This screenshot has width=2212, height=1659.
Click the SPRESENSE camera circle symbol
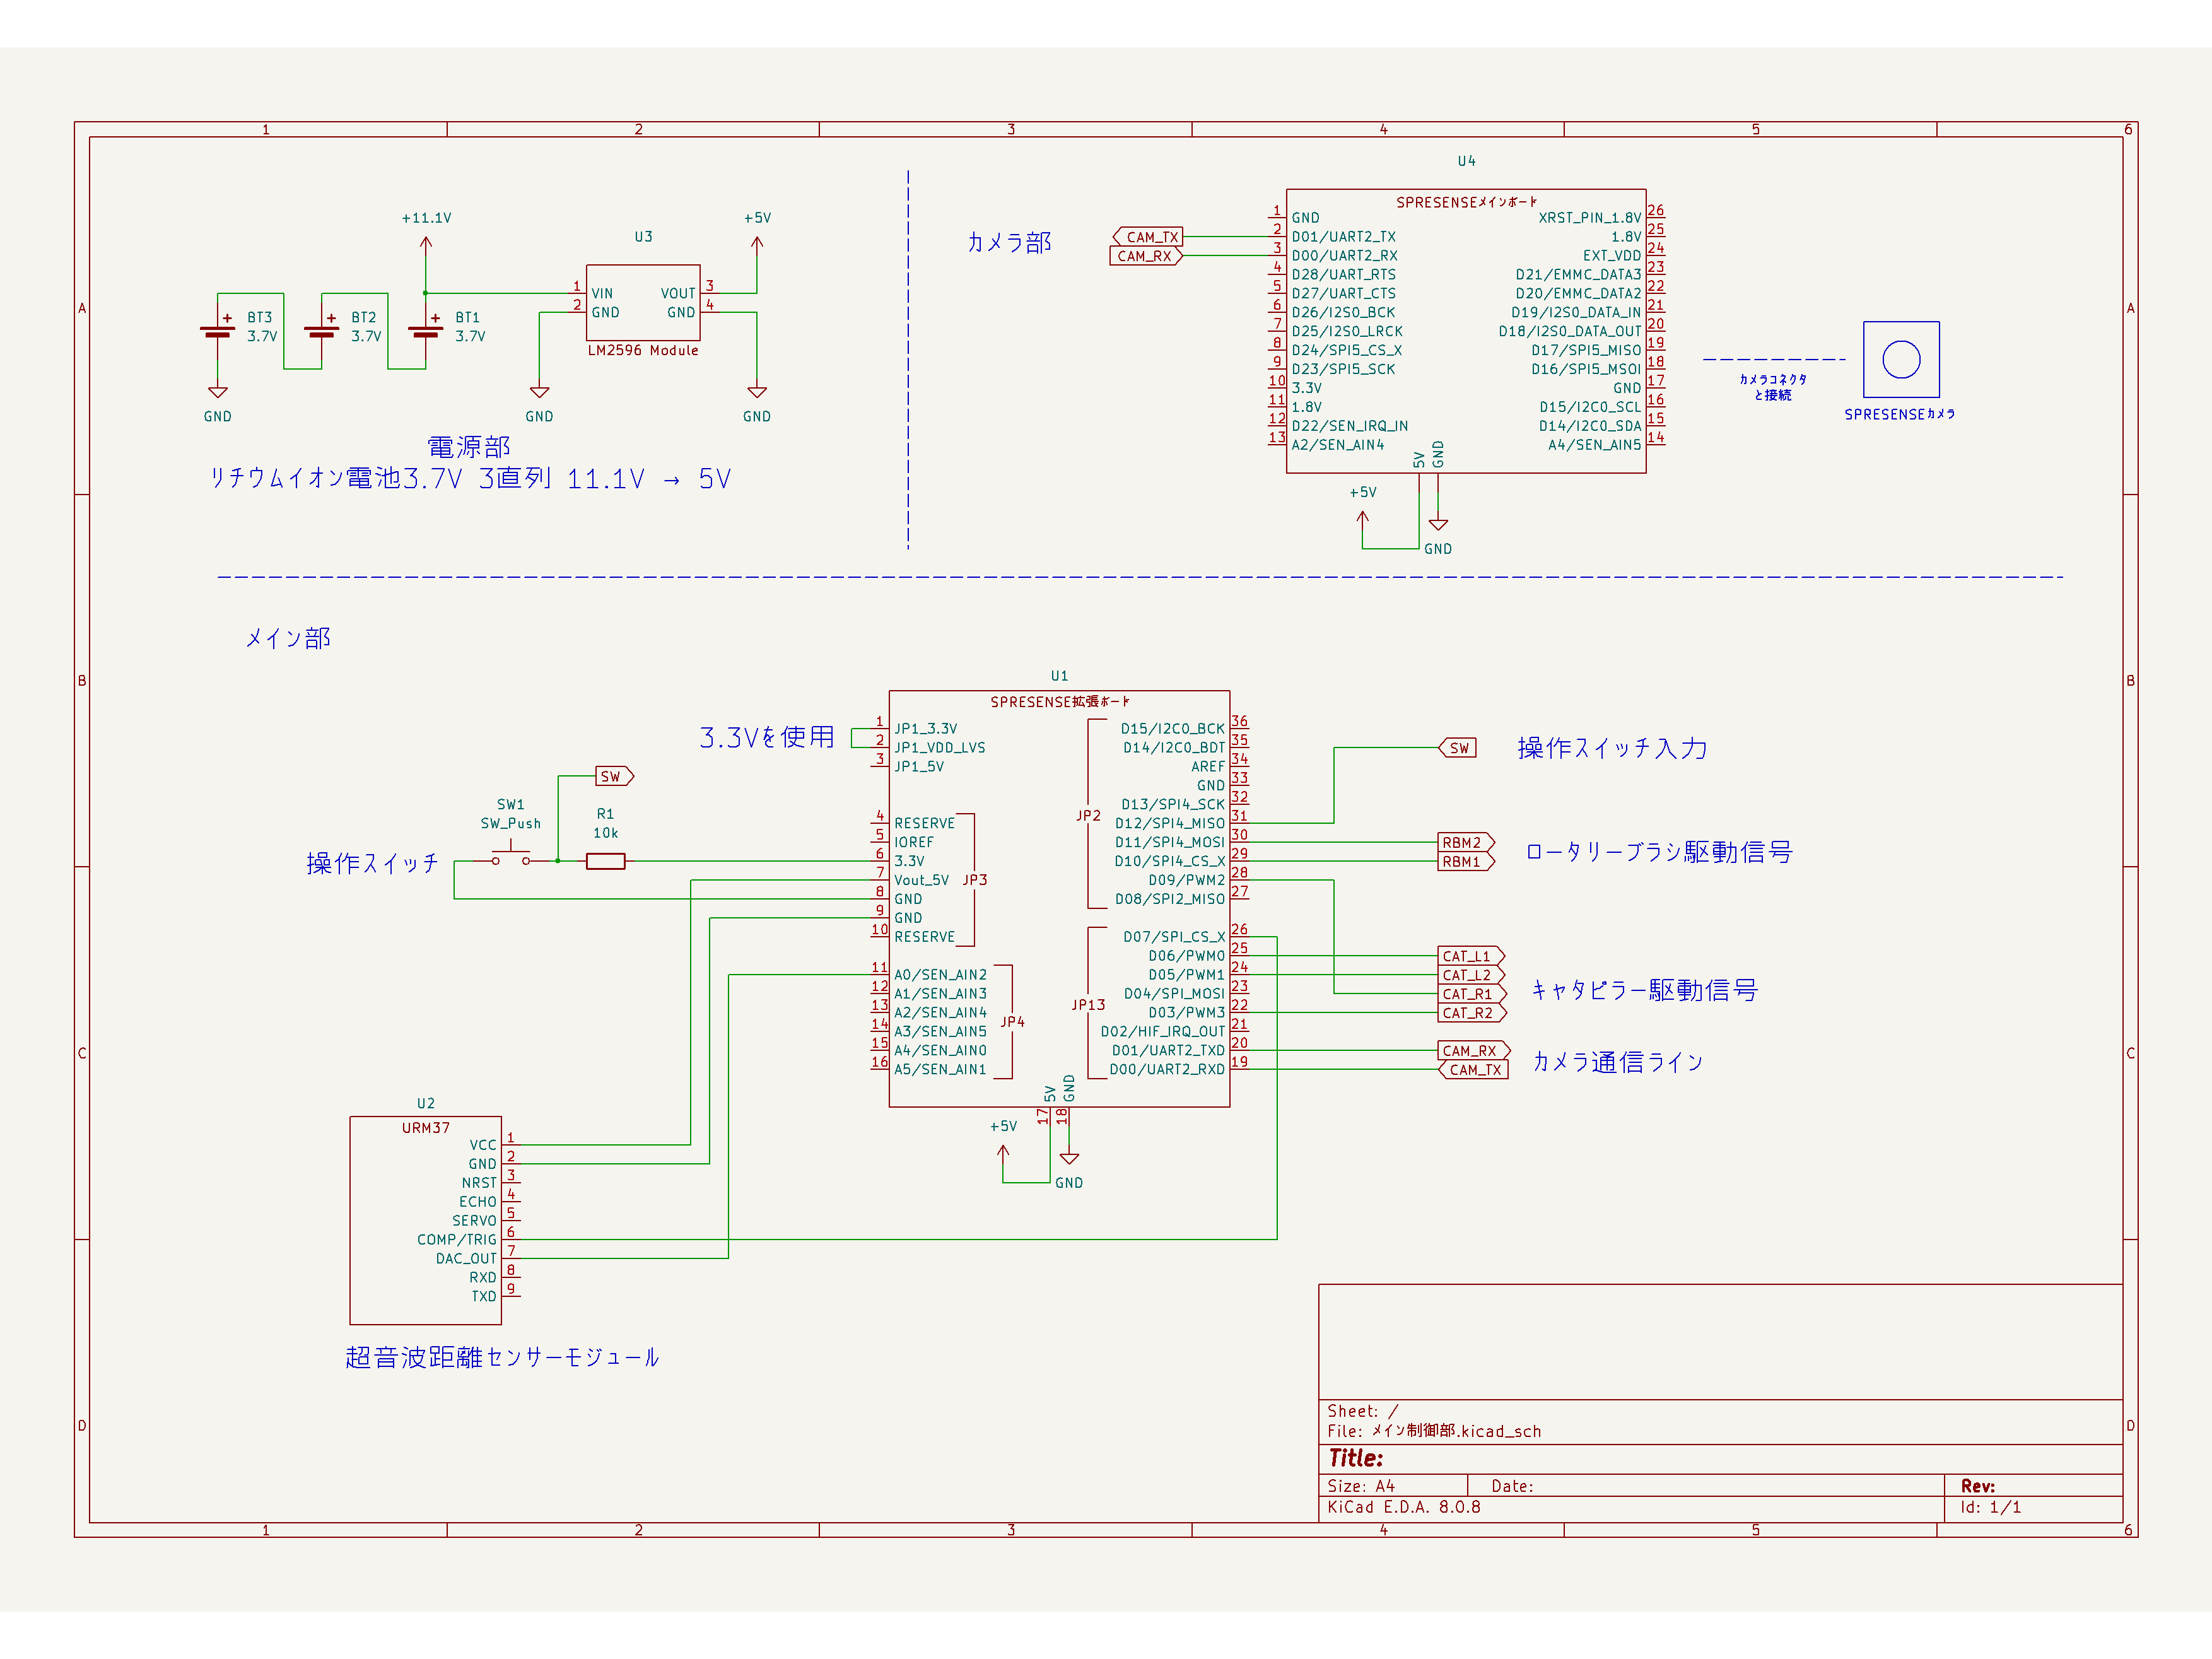pyautogui.click(x=1901, y=359)
